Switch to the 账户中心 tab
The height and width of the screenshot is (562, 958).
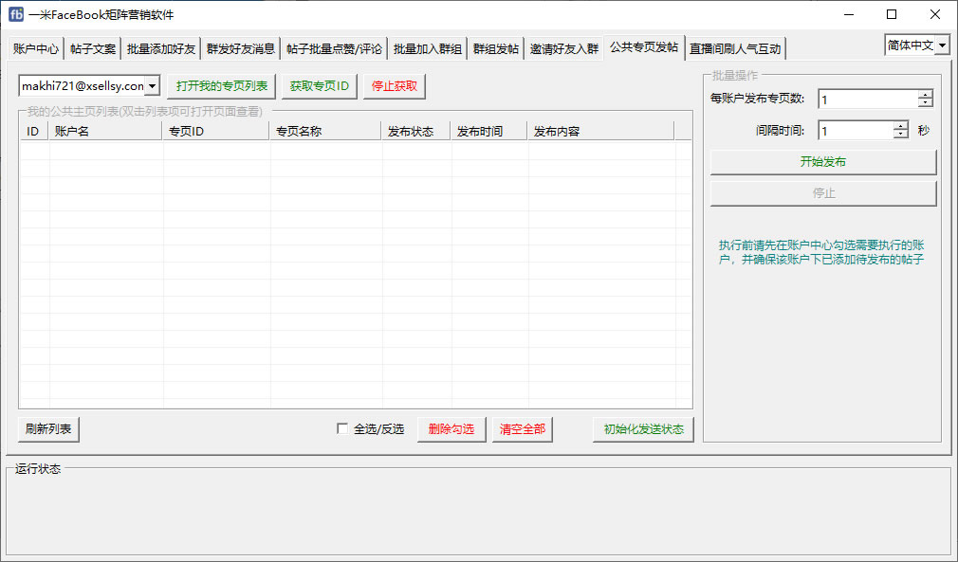[x=36, y=49]
